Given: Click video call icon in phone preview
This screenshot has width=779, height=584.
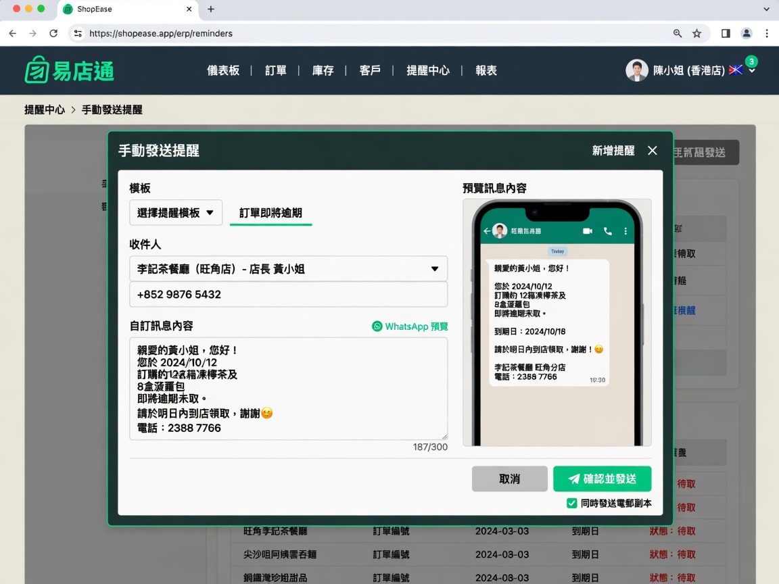Looking at the screenshot, I should click(587, 231).
